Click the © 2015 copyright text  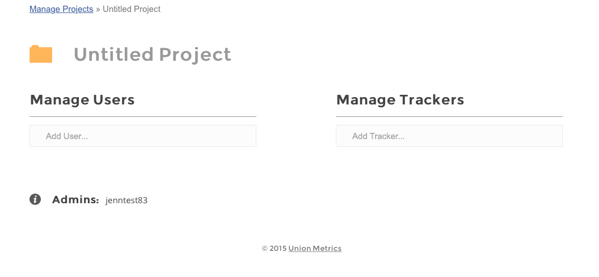(x=274, y=248)
